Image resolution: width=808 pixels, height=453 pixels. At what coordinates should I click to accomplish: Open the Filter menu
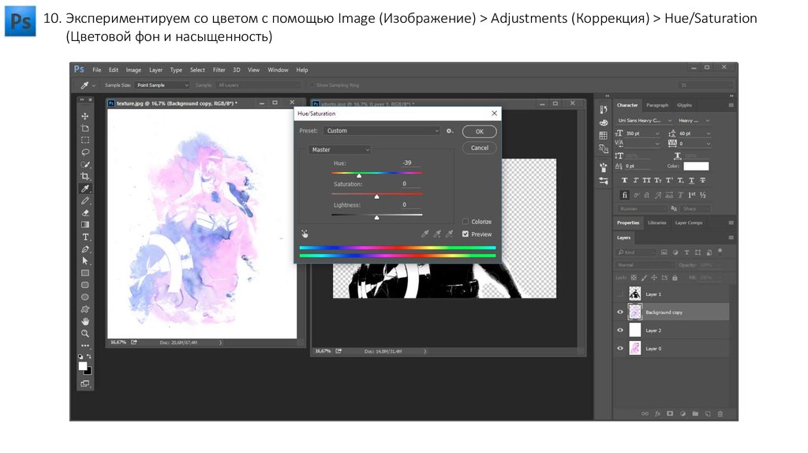(219, 70)
